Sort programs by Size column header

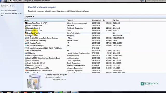click(x=107, y=20)
